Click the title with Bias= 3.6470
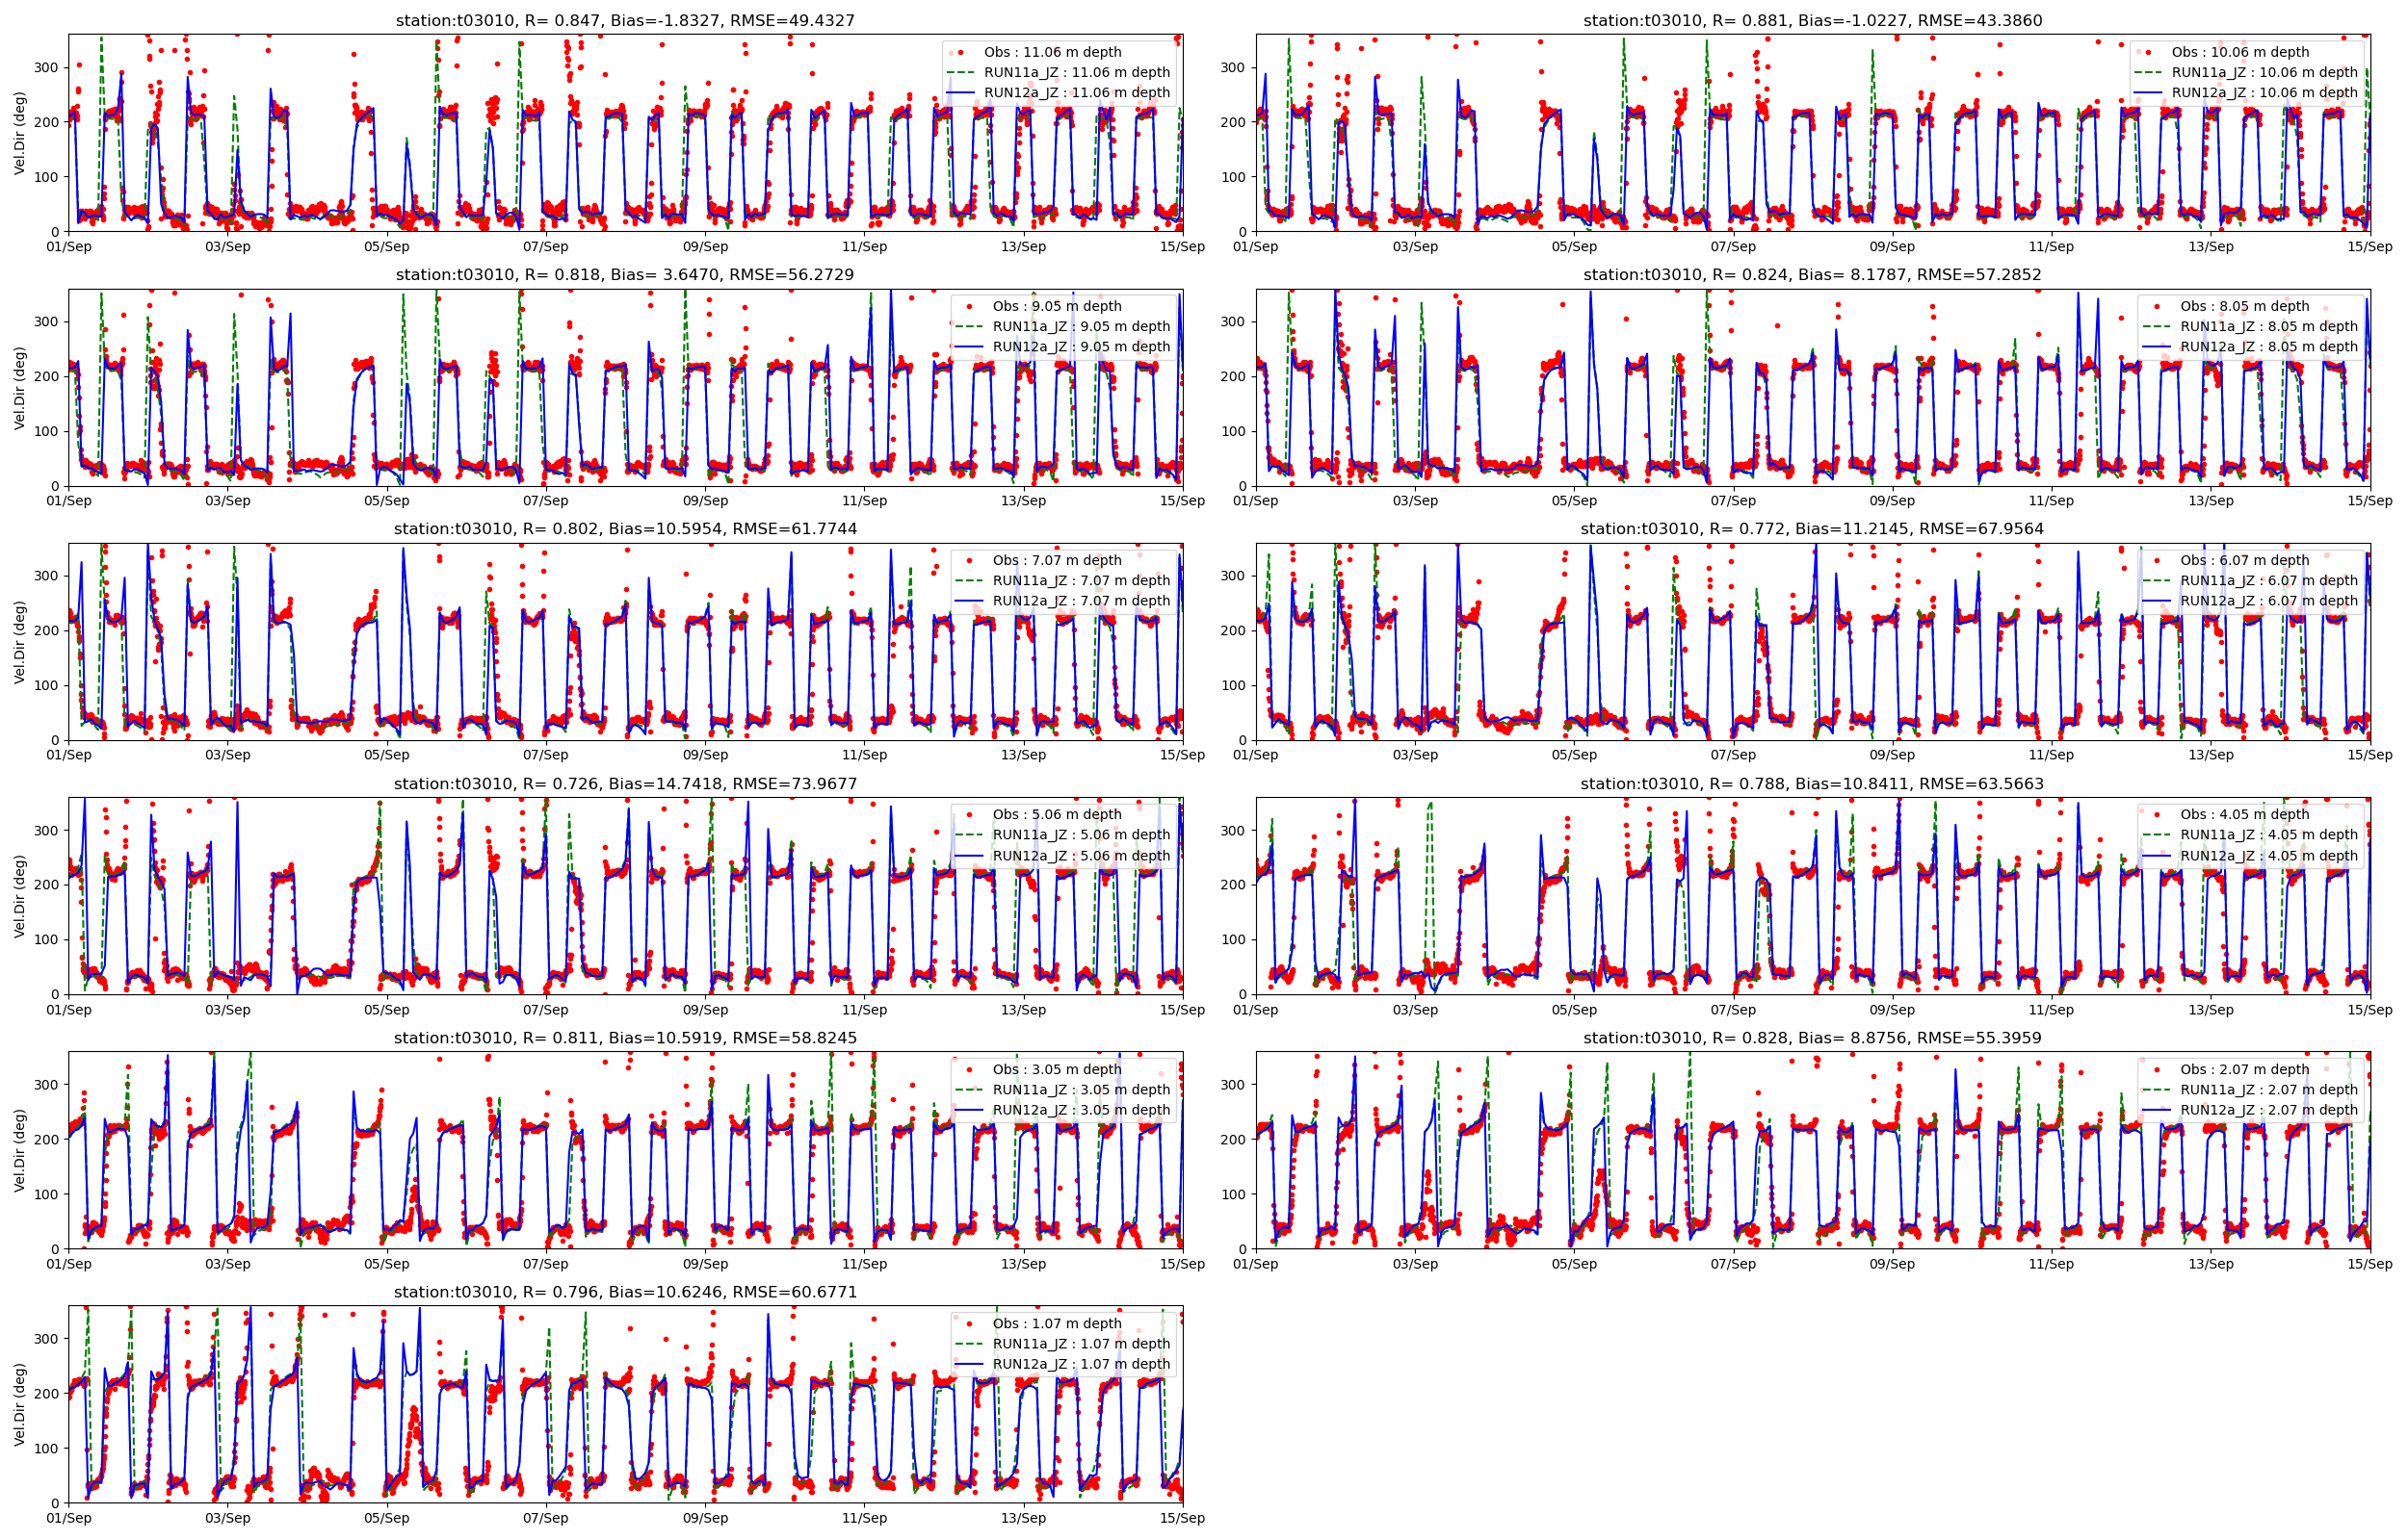Screen dimensions: 2408x1540 point(625,275)
